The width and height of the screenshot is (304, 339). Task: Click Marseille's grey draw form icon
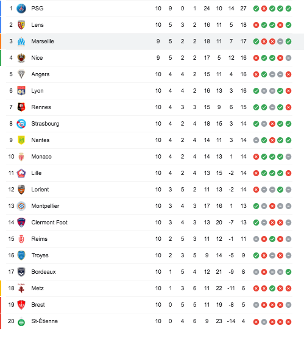pos(280,41)
